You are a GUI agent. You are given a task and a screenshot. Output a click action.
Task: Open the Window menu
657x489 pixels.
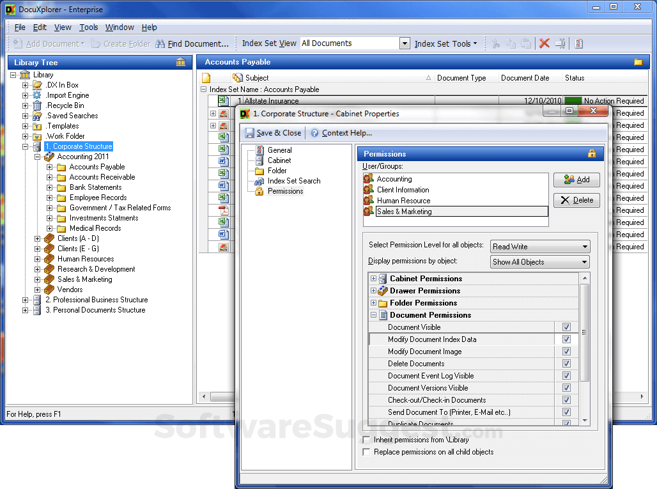click(x=120, y=27)
